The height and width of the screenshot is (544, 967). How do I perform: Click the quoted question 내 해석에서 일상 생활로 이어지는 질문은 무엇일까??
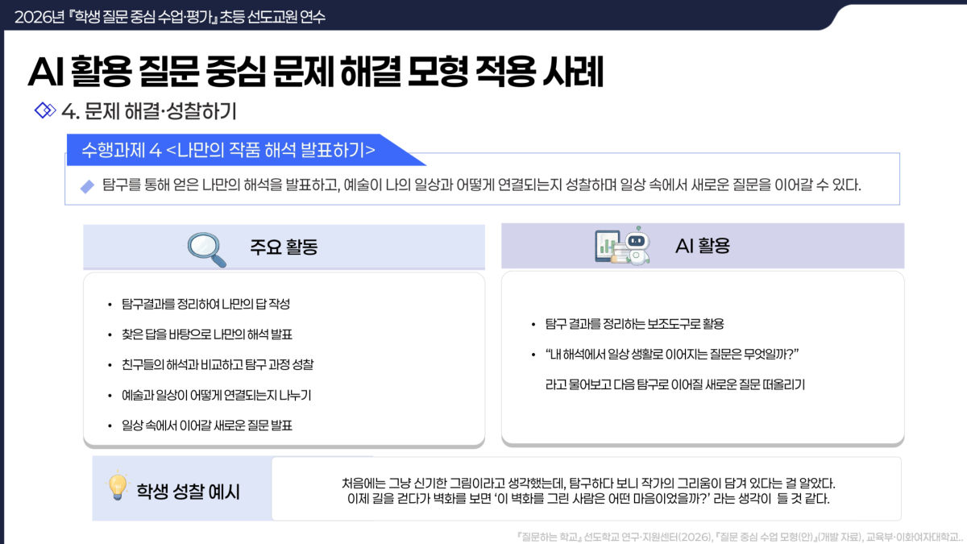click(x=672, y=355)
